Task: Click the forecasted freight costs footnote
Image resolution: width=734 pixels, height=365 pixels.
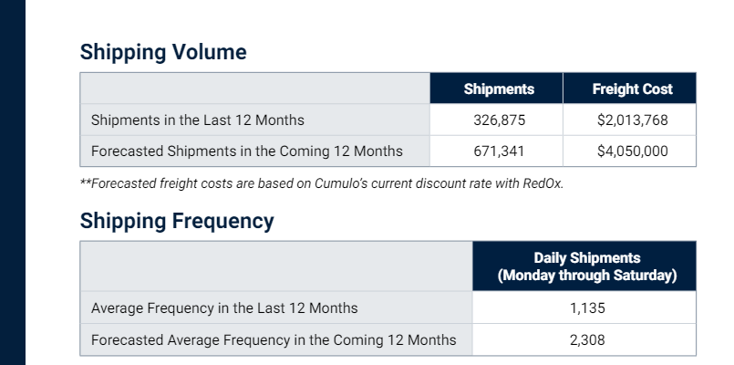Action: [x=322, y=183]
